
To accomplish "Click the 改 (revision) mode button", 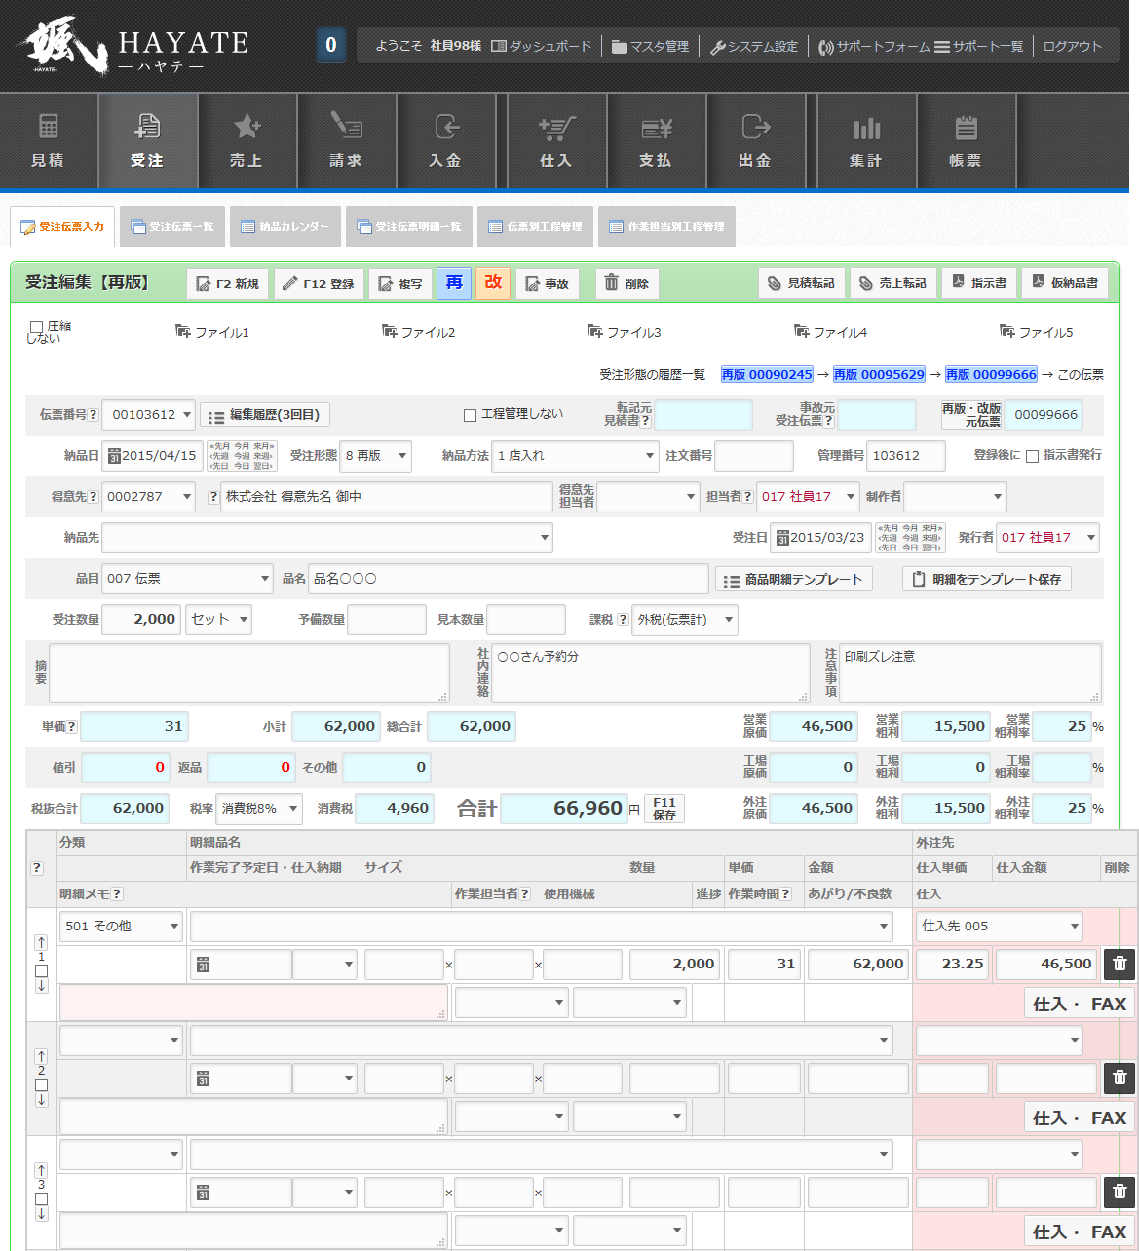I will pyautogui.click(x=493, y=283).
